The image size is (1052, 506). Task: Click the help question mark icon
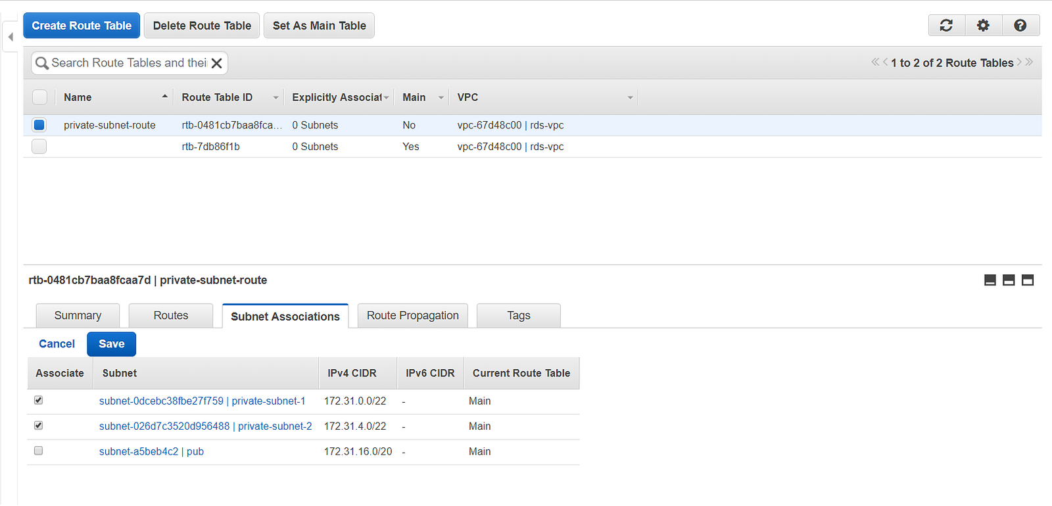coord(1020,26)
